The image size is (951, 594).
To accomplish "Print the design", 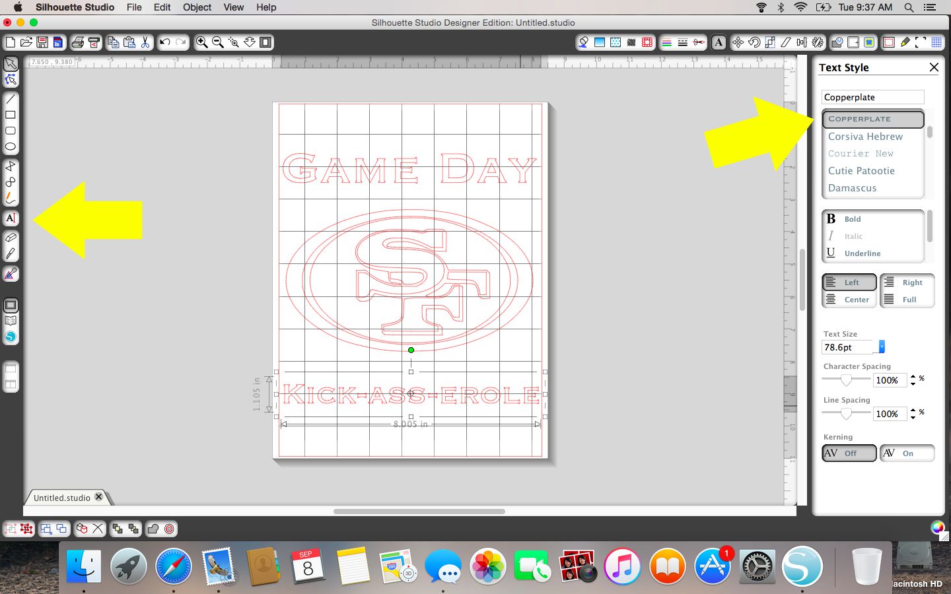I will tap(78, 42).
